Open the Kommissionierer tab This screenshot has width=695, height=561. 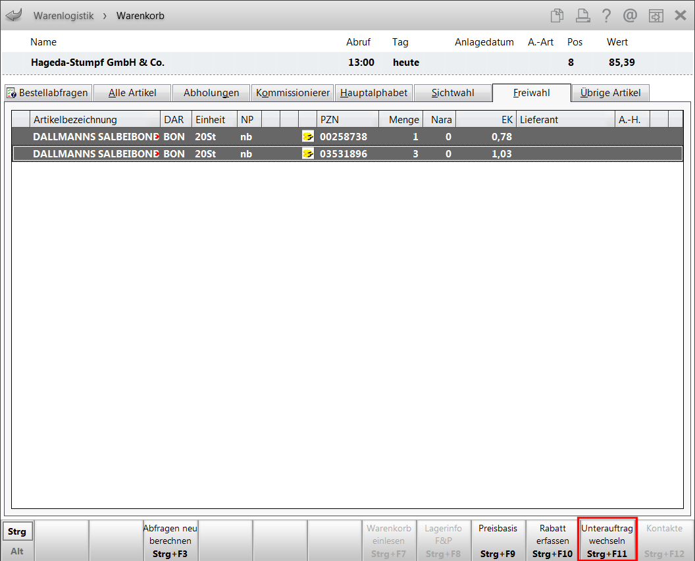click(x=292, y=93)
